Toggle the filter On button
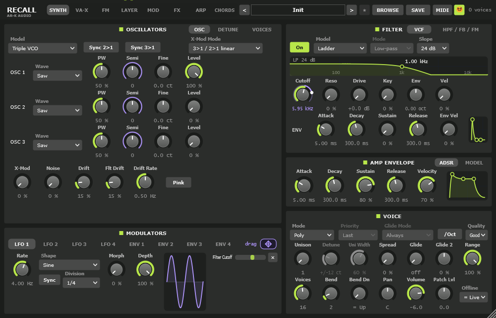 (x=299, y=48)
